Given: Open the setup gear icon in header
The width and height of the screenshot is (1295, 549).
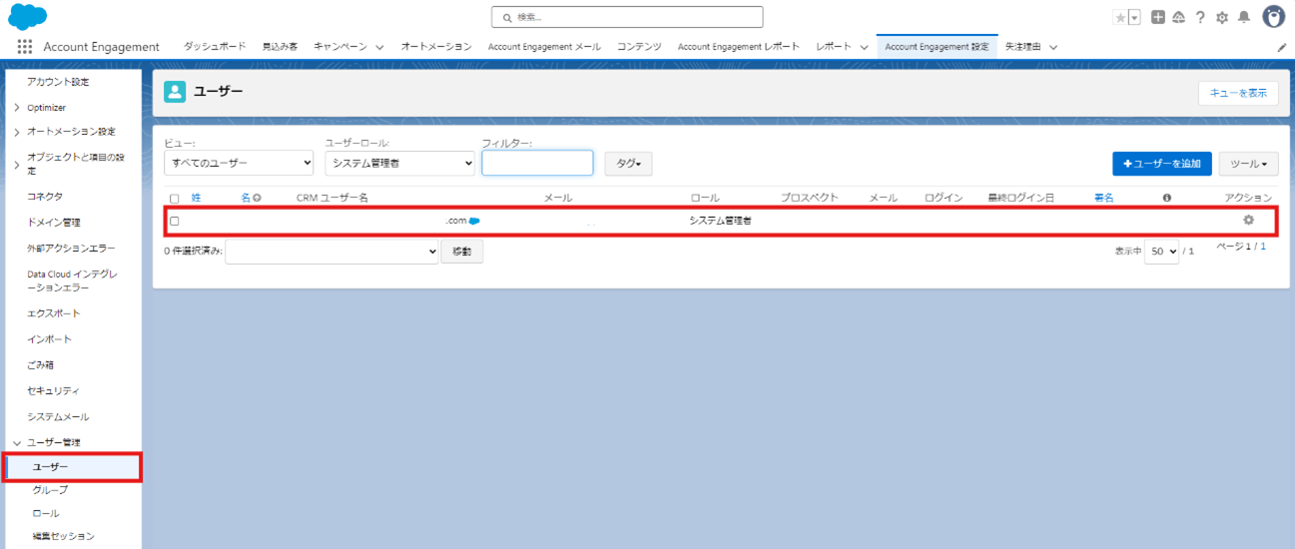Looking at the screenshot, I should pyautogui.click(x=1222, y=17).
